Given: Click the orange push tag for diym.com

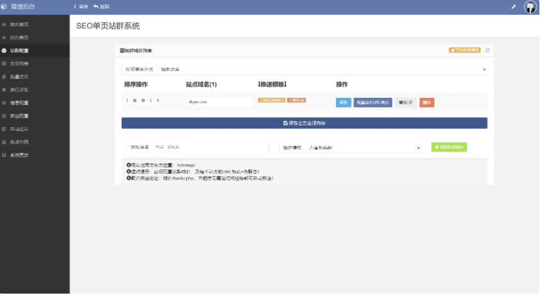Looking at the screenshot, I should coord(296,100).
